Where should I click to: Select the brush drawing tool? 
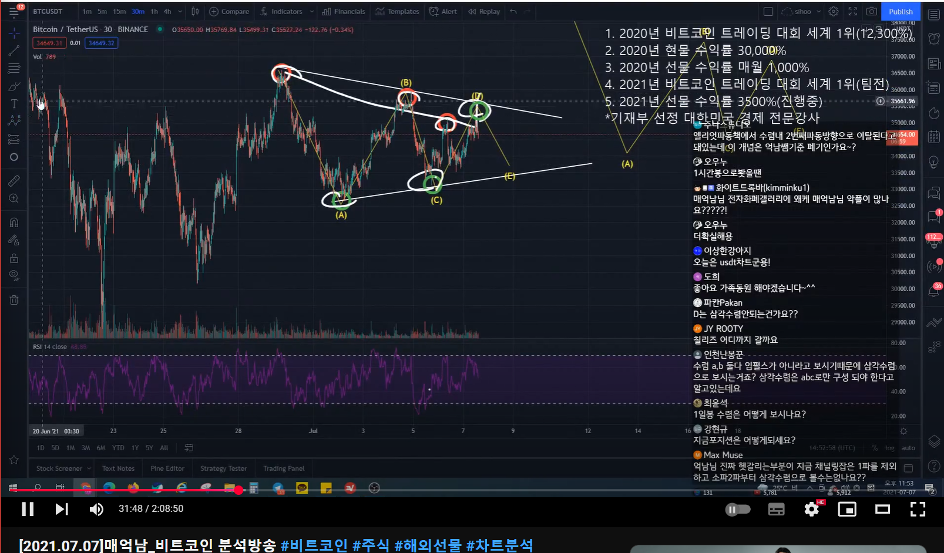pyautogui.click(x=14, y=87)
